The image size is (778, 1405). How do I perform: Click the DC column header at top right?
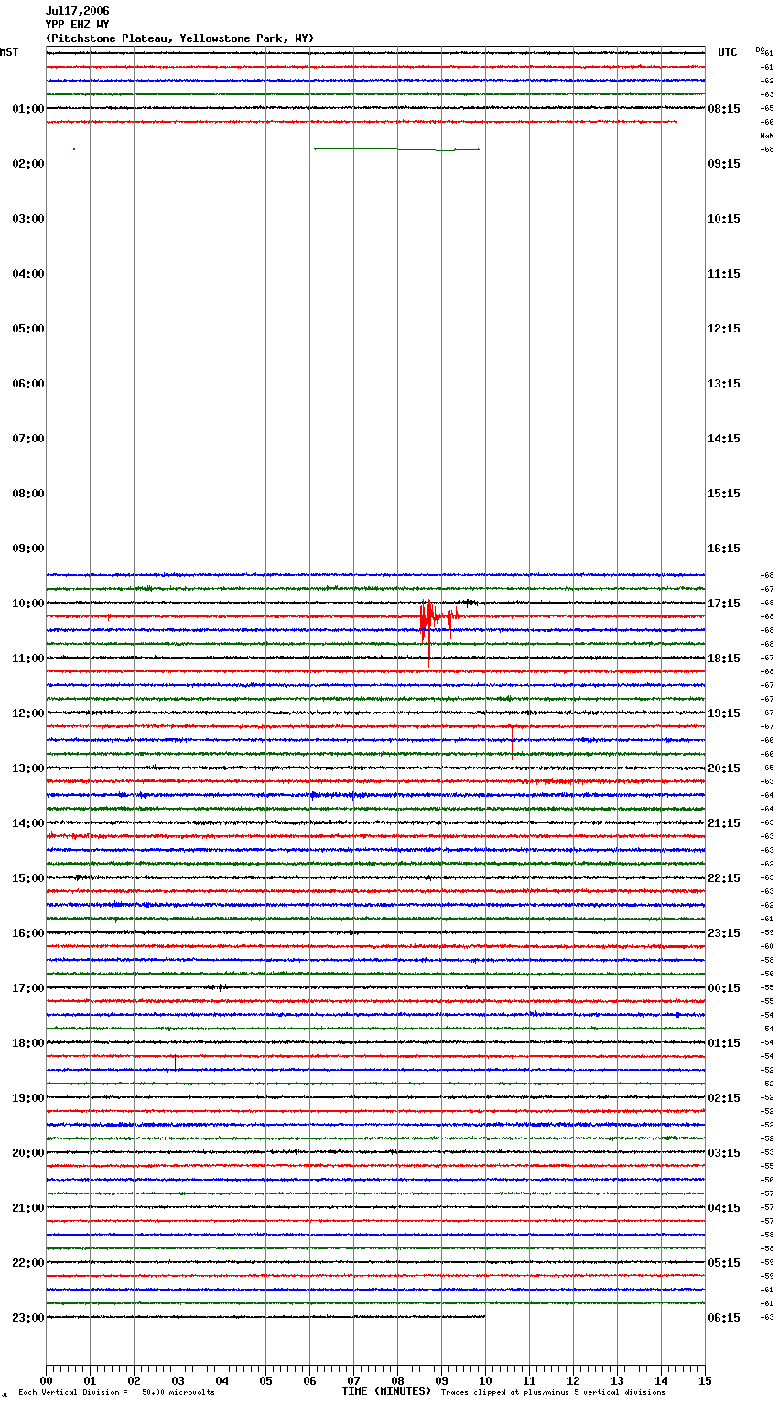click(761, 49)
